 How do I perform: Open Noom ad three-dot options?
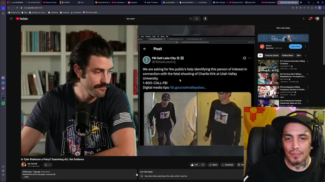pyautogui.click(x=305, y=47)
